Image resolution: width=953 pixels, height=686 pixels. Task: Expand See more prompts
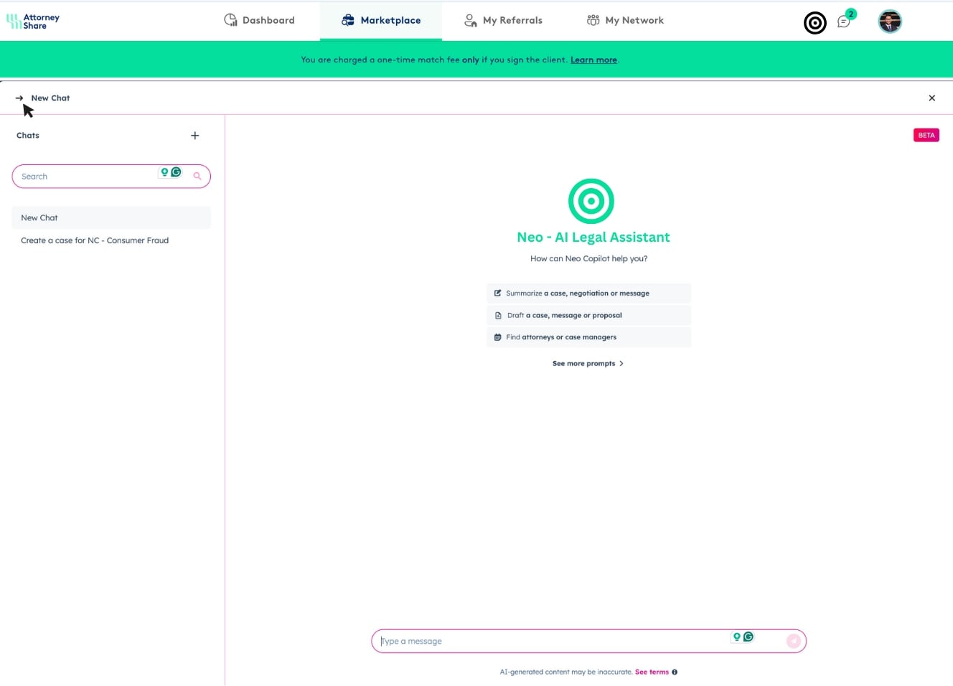588,364
